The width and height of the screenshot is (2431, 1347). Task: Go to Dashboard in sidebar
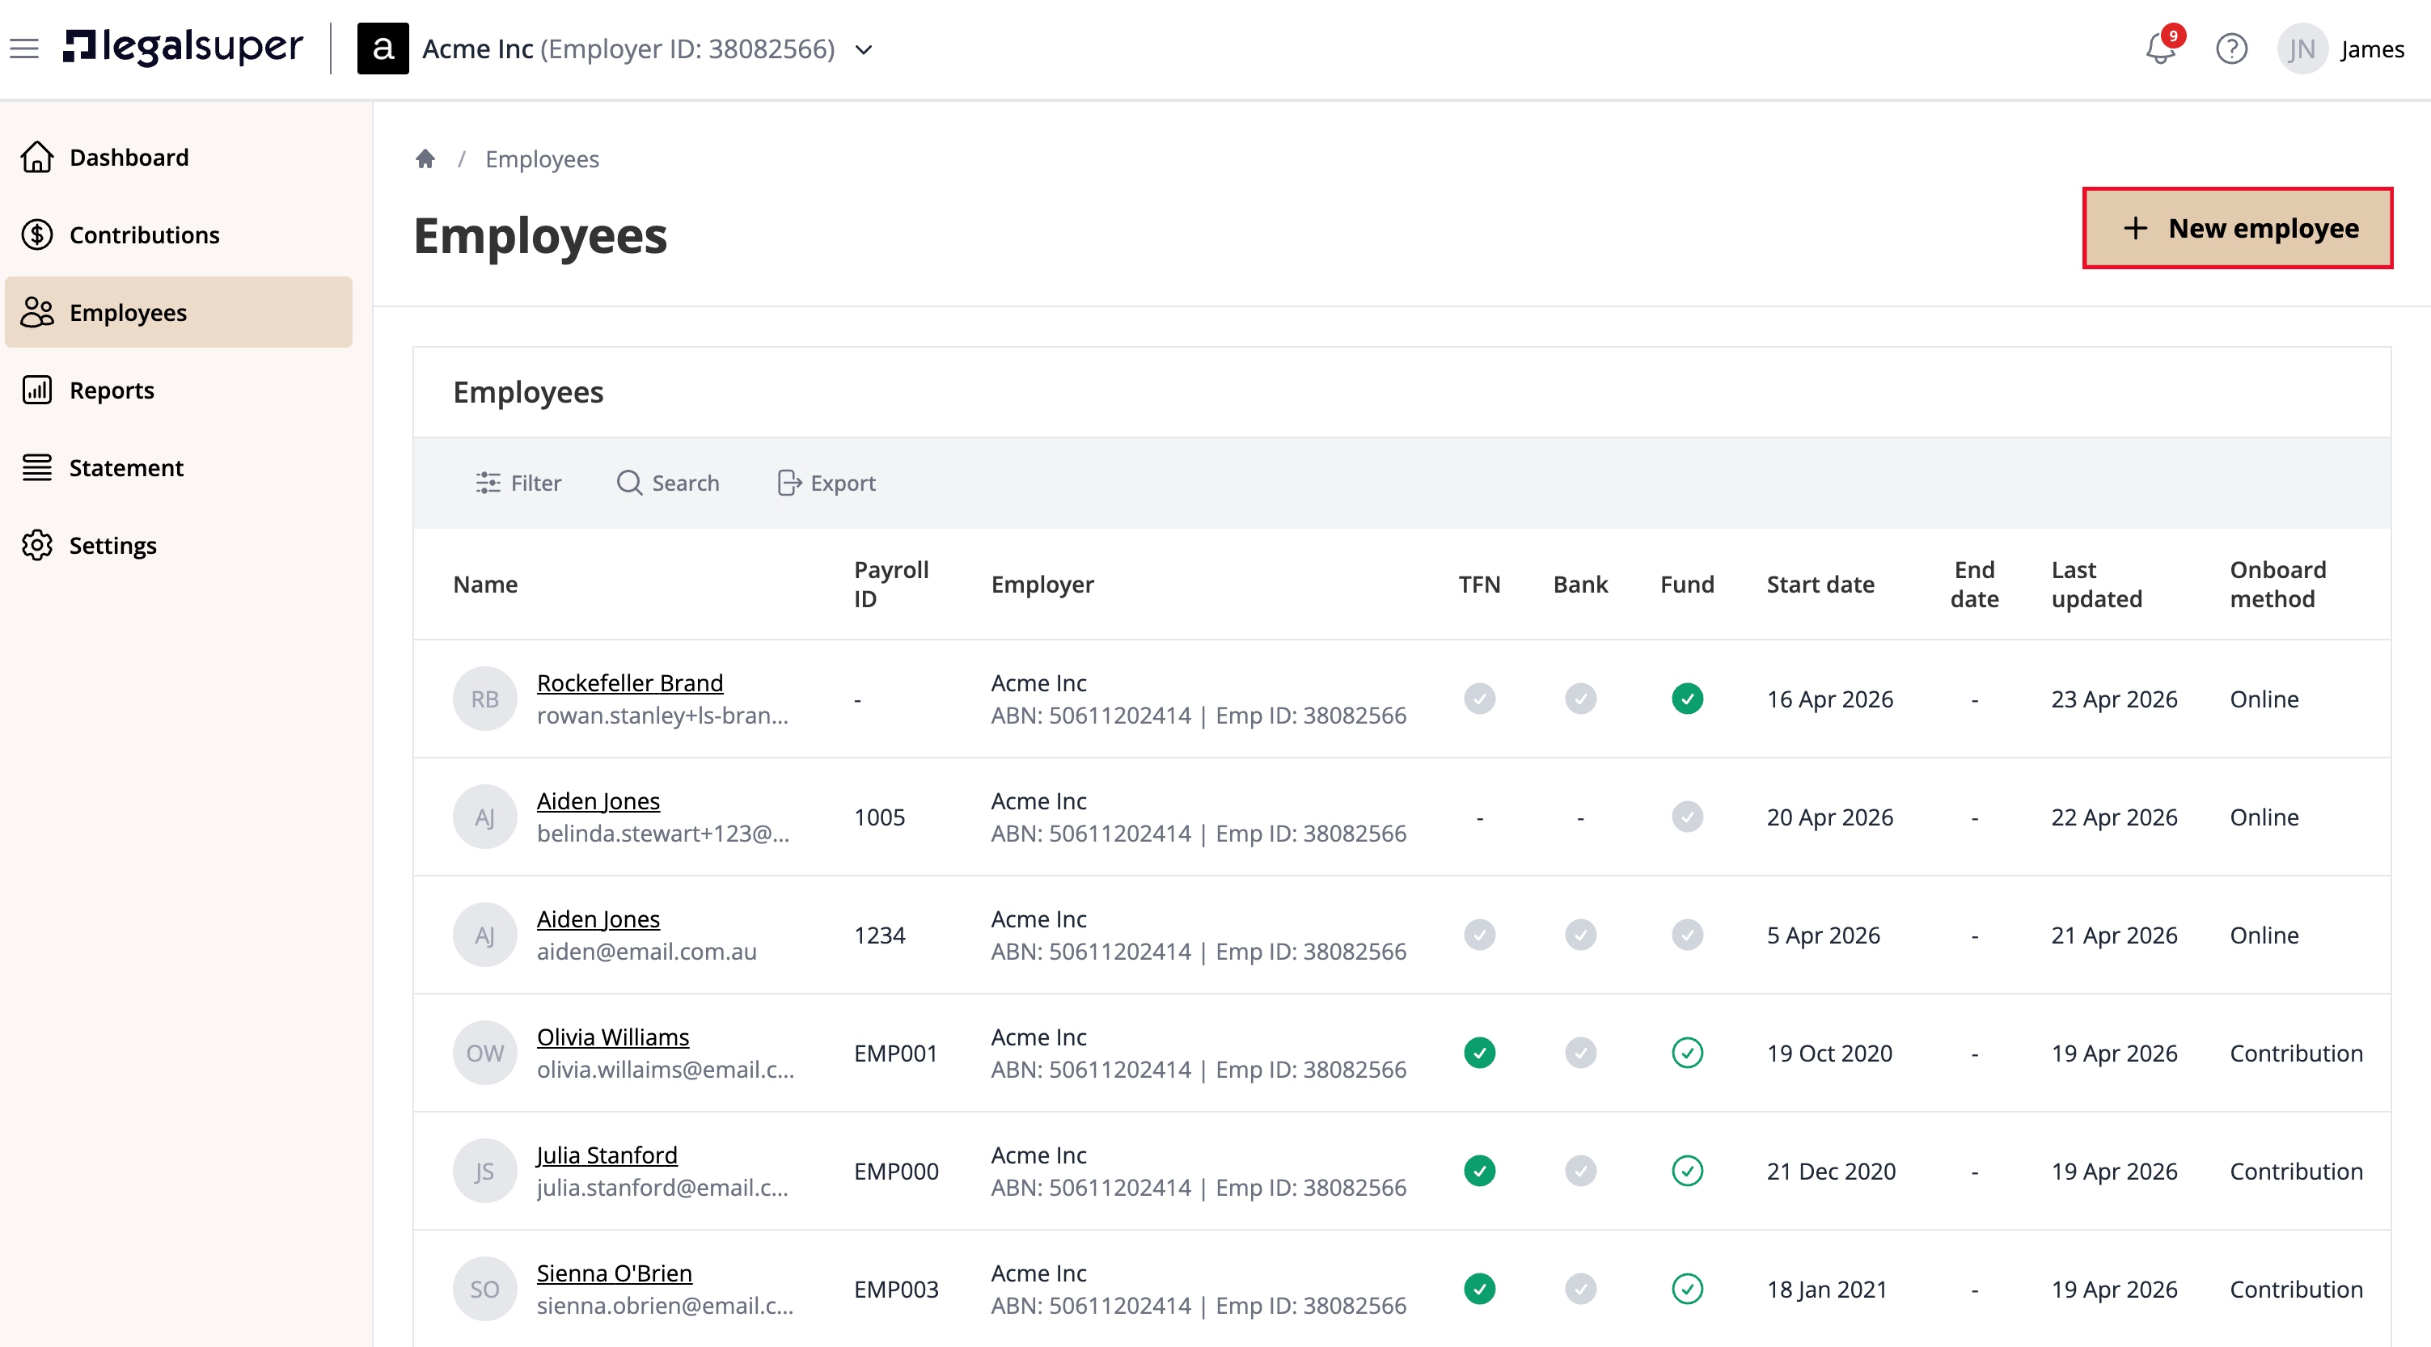click(179, 157)
